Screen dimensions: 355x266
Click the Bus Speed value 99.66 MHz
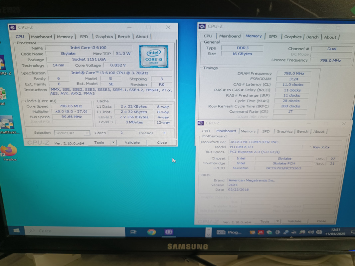tap(72, 117)
